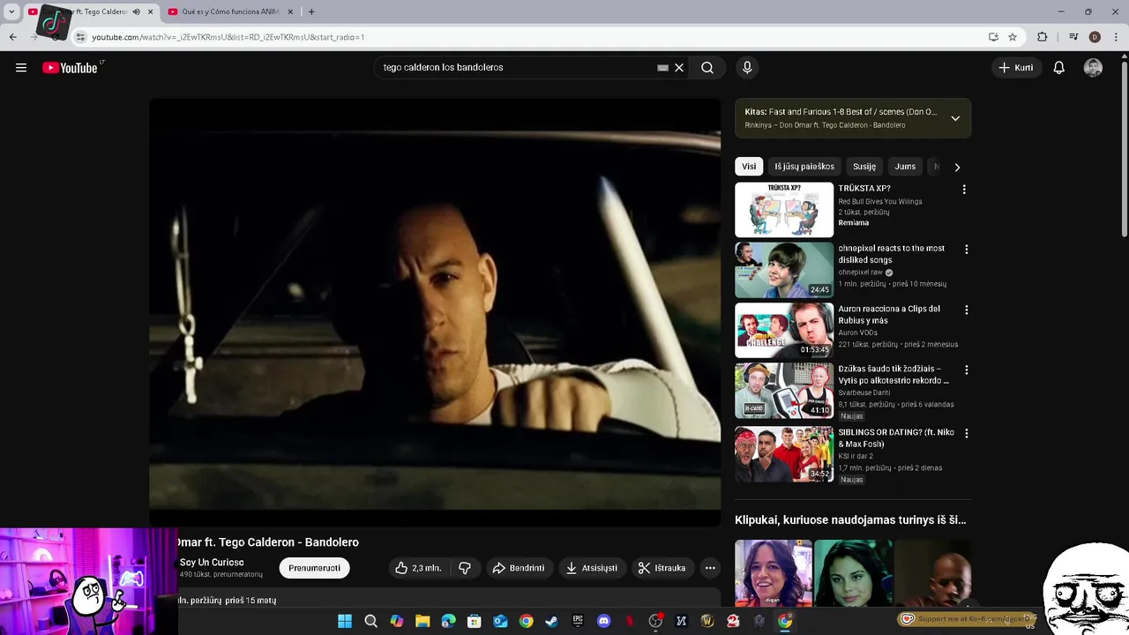Open the Windows Start menu
Viewport: 1129px width, 635px height.
click(345, 621)
